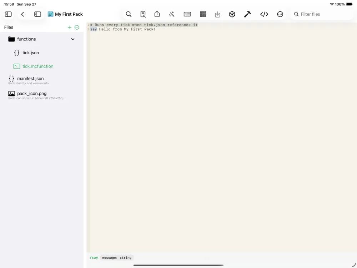This screenshot has height=268, width=357.
Task: Toggle the file list panel icon beside back arrow
Action: click(37, 14)
